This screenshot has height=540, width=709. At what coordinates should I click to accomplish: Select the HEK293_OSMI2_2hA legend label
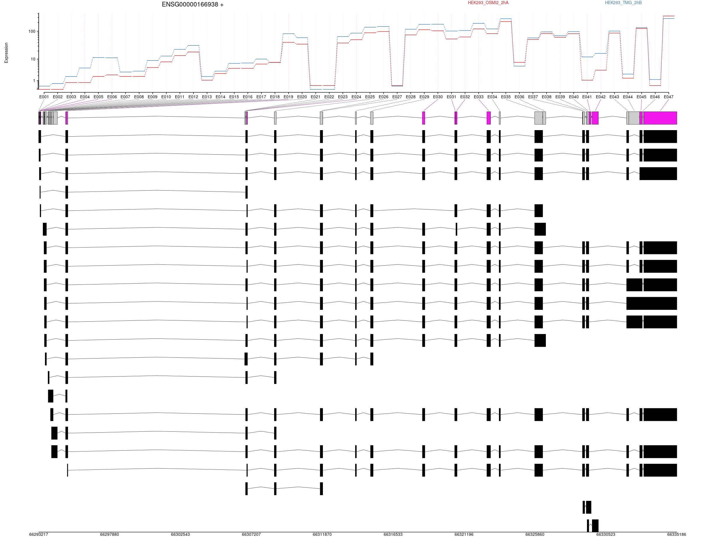coord(488,3)
